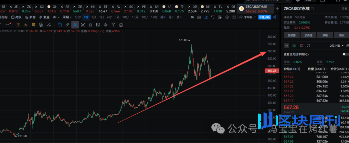
Task: Expand the 周期 period dropdown
Action: 67,17
